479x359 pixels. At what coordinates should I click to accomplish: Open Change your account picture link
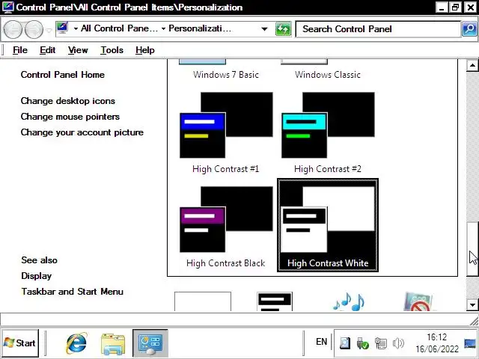click(x=82, y=132)
